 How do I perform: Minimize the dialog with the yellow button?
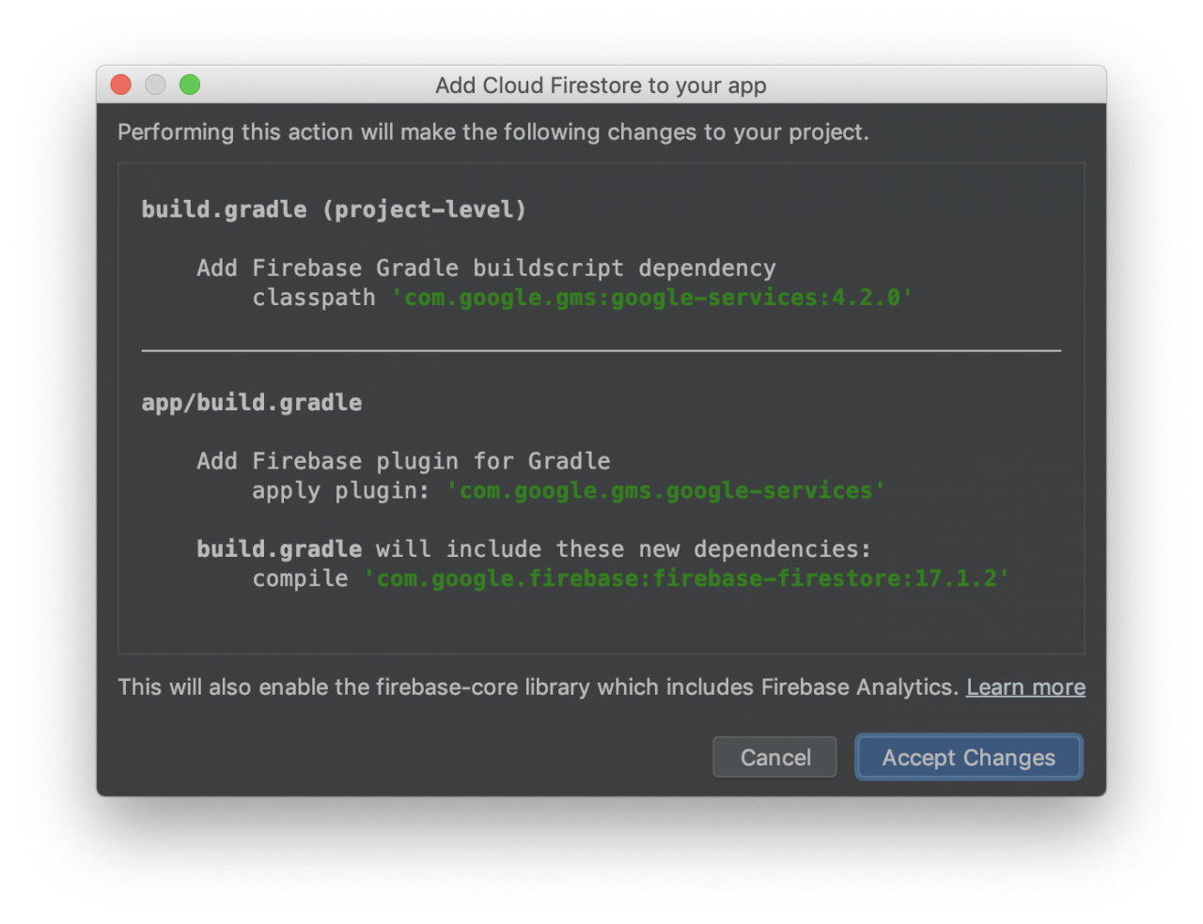(155, 85)
